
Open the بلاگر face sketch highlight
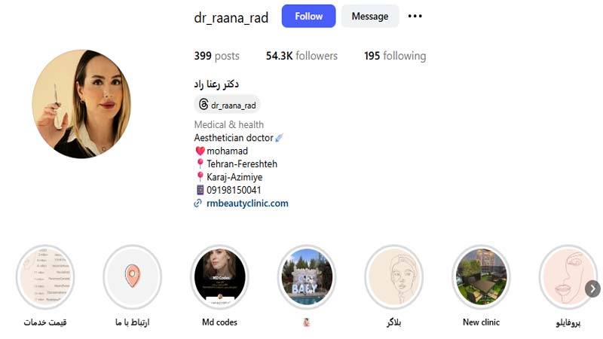click(x=393, y=276)
